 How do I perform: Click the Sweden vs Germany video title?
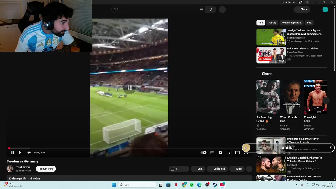click(23, 161)
